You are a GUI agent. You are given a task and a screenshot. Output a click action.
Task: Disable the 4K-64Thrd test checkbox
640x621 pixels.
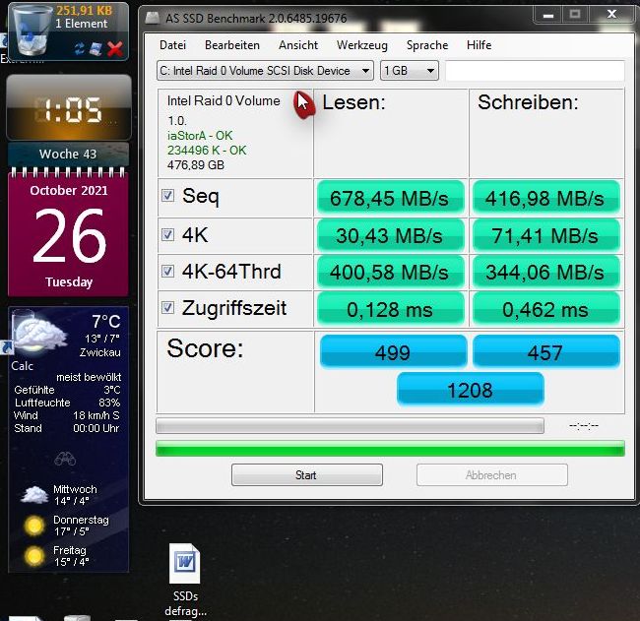tap(168, 272)
